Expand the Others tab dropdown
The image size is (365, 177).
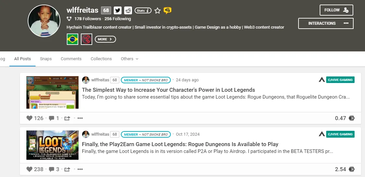129,59
